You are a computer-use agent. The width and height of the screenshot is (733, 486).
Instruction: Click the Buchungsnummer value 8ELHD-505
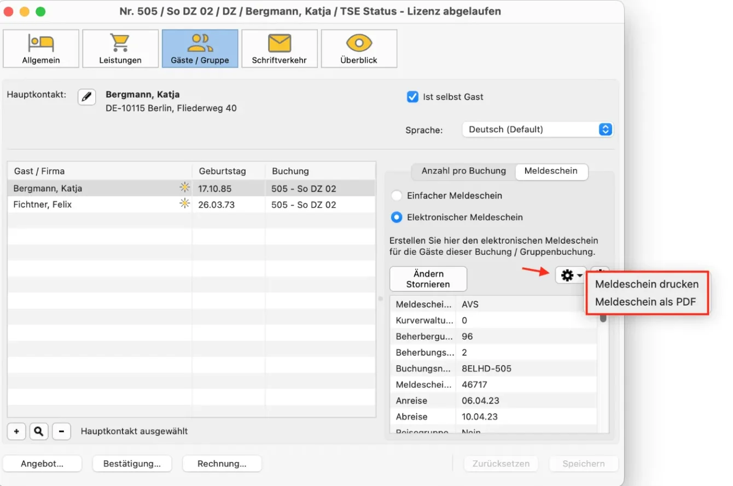(x=487, y=368)
